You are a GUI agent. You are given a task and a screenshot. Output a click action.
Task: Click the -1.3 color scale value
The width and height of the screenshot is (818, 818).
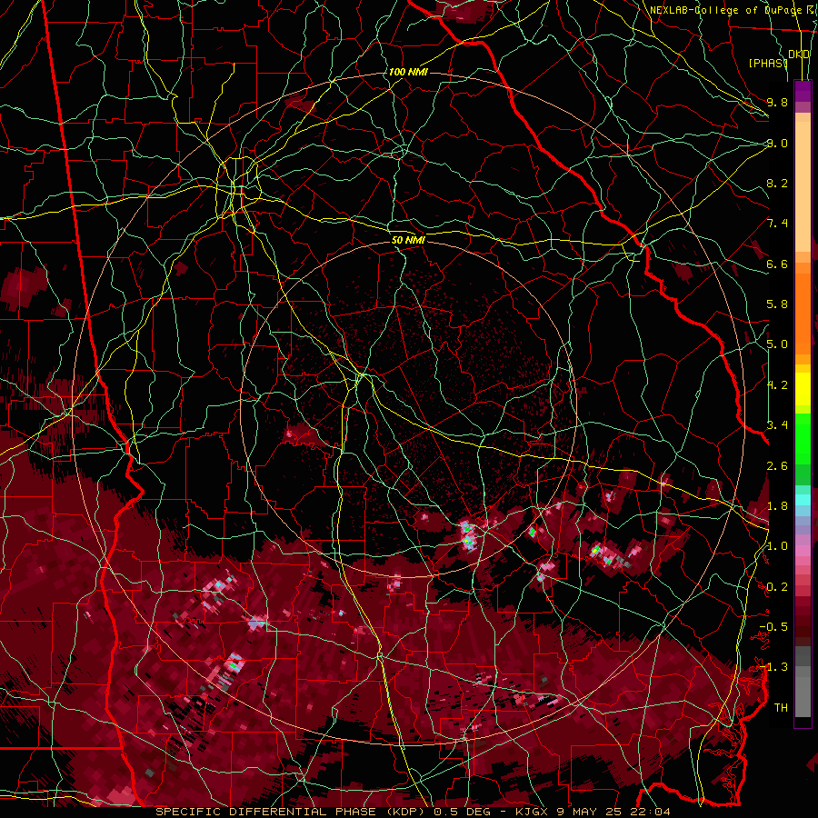tap(773, 667)
